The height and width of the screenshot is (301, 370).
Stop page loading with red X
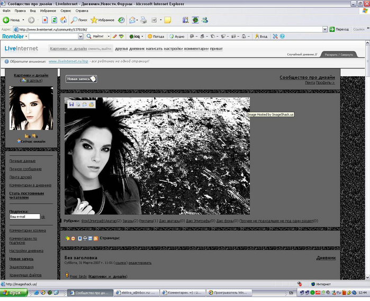pos(44,20)
